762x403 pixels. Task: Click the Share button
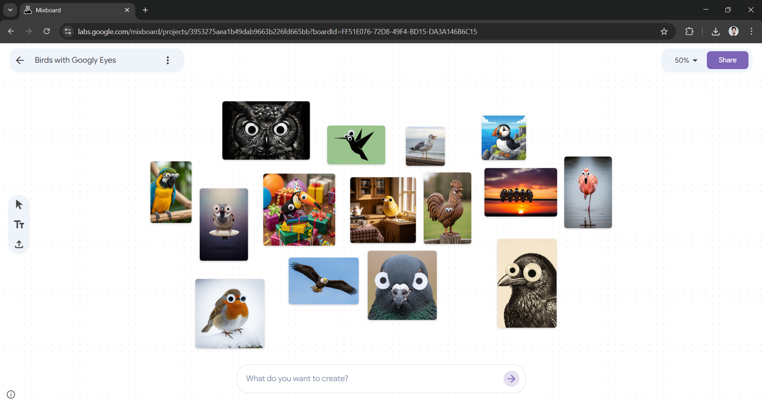pos(727,60)
